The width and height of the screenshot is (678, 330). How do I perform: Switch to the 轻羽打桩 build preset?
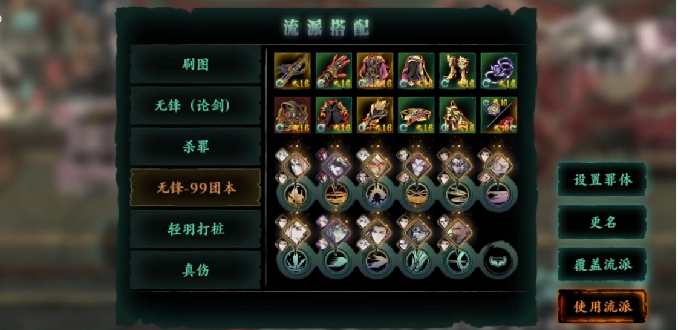tap(195, 229)
